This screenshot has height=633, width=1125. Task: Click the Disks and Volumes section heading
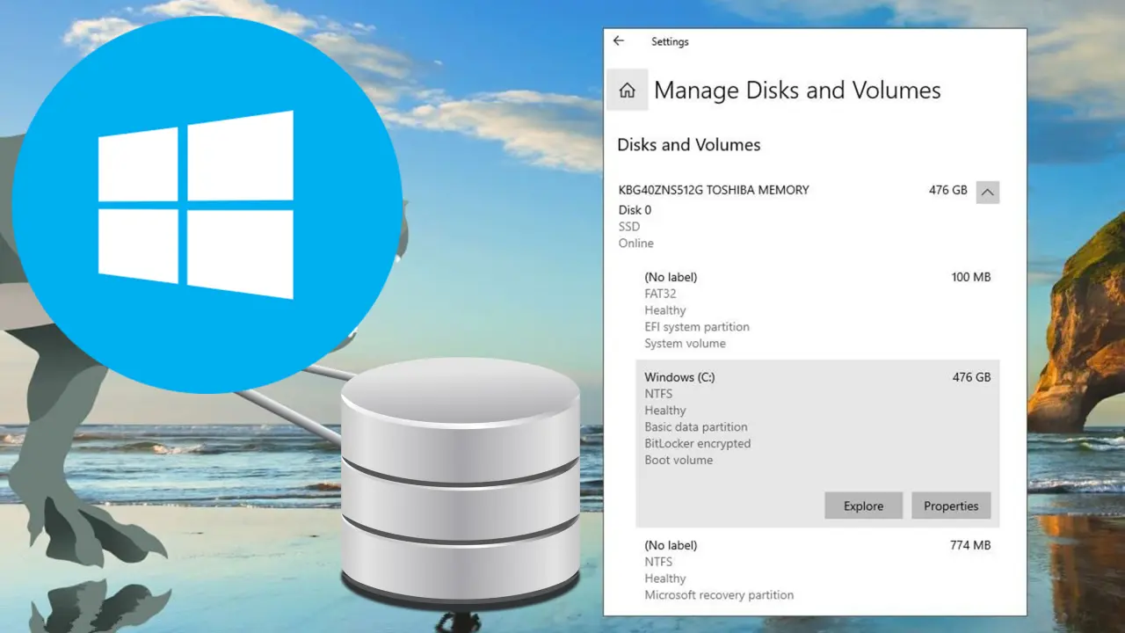689,145
